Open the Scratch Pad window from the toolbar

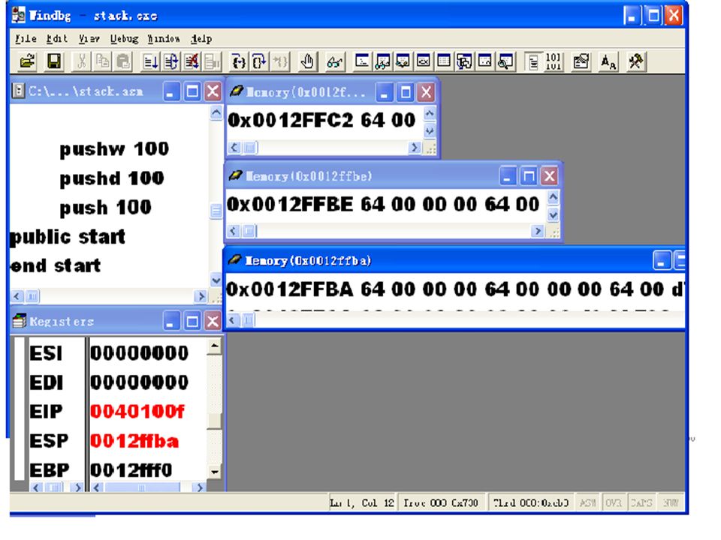tap(505, 61)
